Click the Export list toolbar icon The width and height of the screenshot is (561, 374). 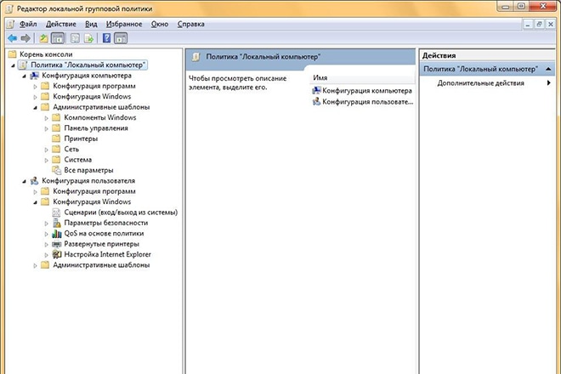[88, 38]
